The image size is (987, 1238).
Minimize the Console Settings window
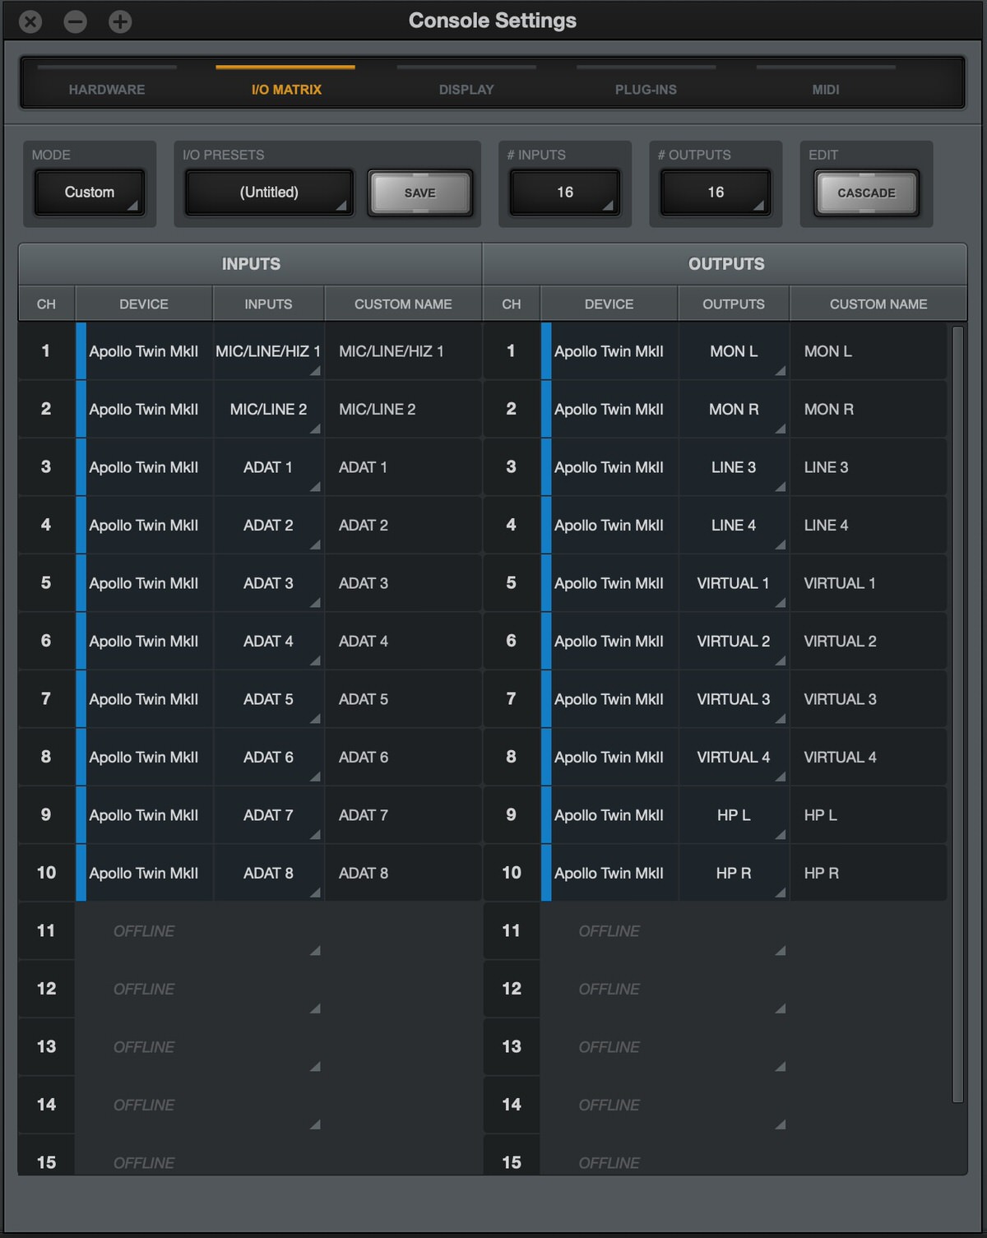(x=76, y=21)
